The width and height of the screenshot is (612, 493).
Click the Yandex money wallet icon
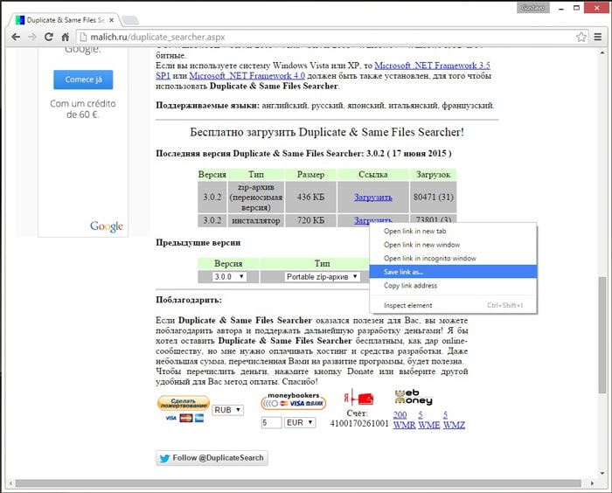[x=358, y=398]
